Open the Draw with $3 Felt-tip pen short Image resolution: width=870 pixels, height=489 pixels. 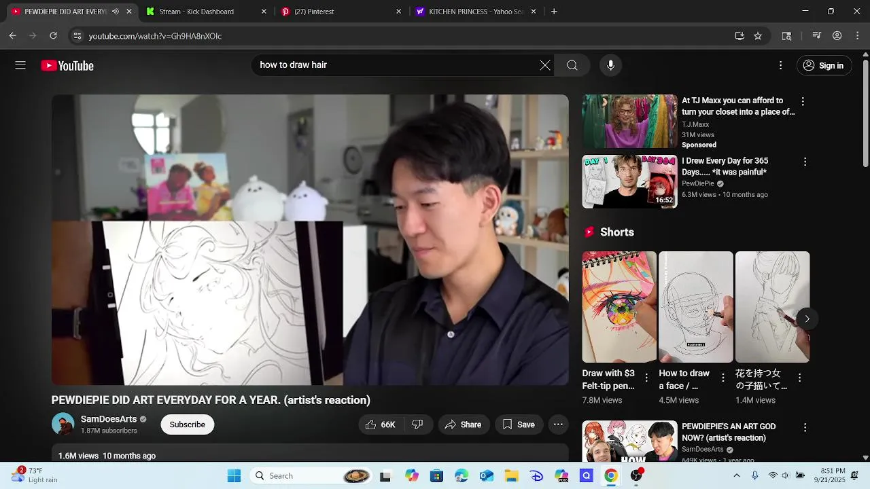coord(619,307)
